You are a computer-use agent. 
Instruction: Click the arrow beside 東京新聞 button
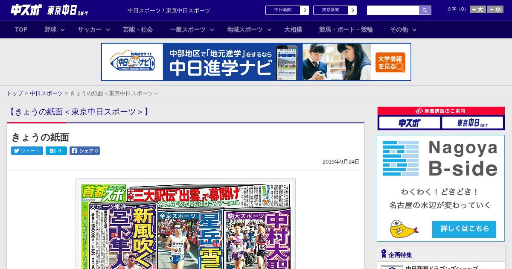tap(352, 10)
